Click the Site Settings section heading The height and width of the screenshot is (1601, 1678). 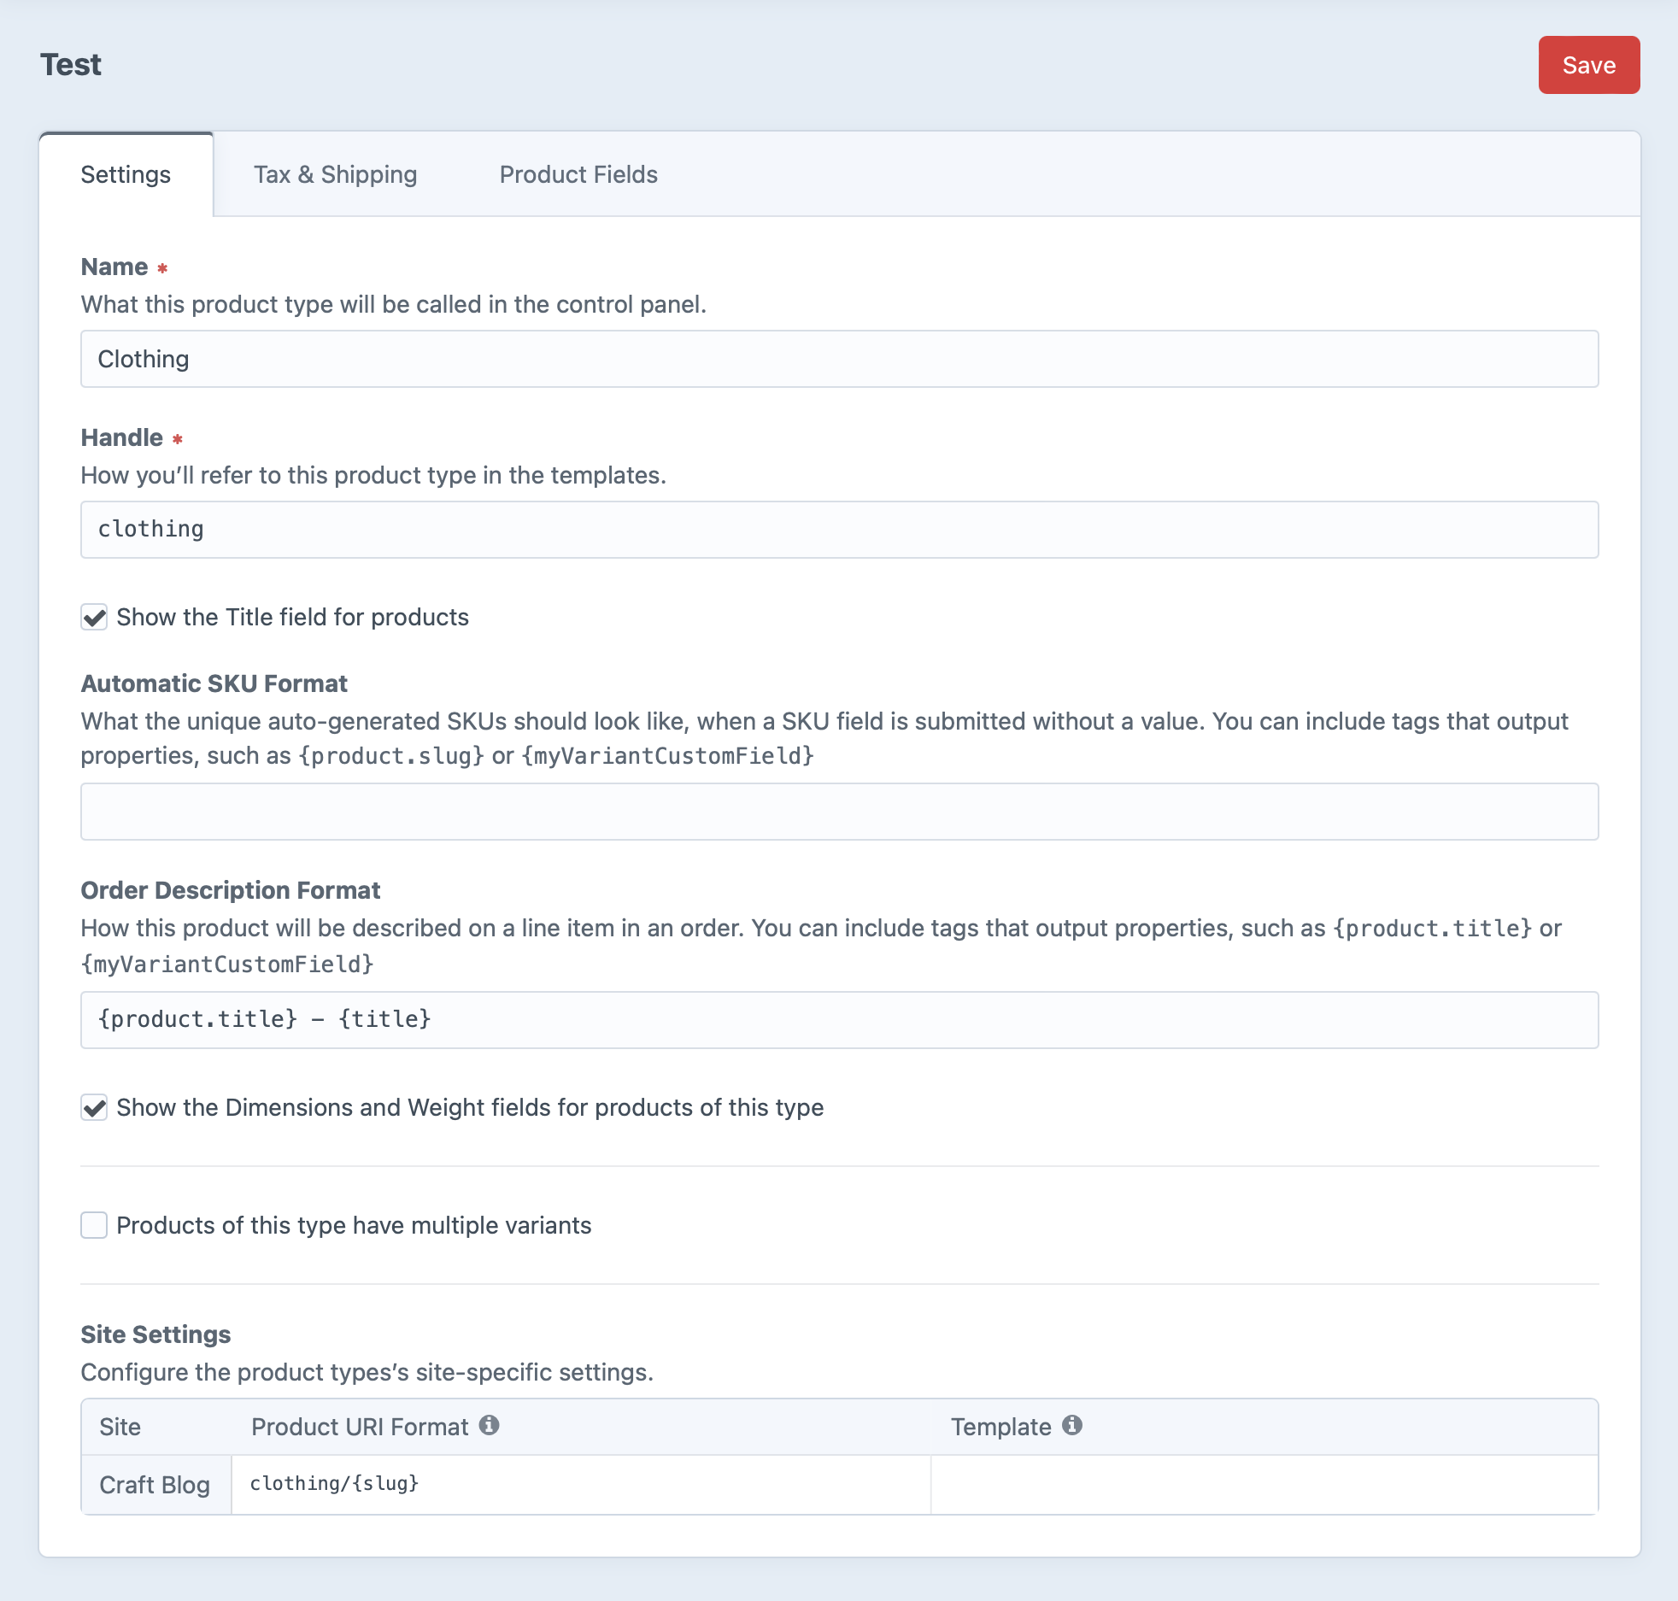pyautogui.click(x=155, y=1334)
